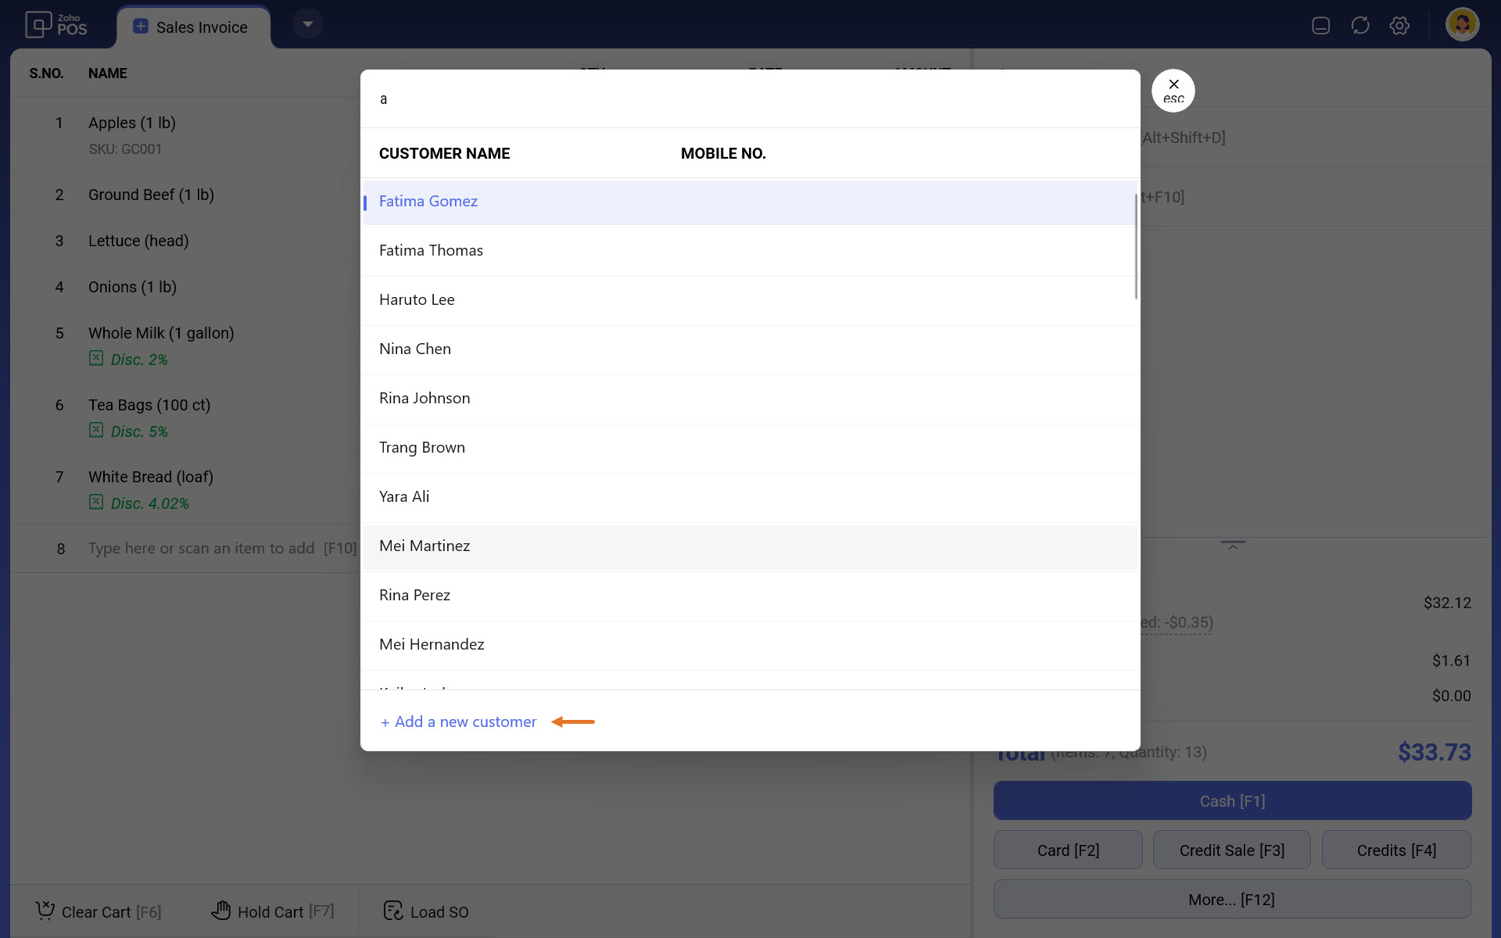The image size is (1501, 938).
Task: Expand the collapsed summary panel chevron
Action: 1232,545
